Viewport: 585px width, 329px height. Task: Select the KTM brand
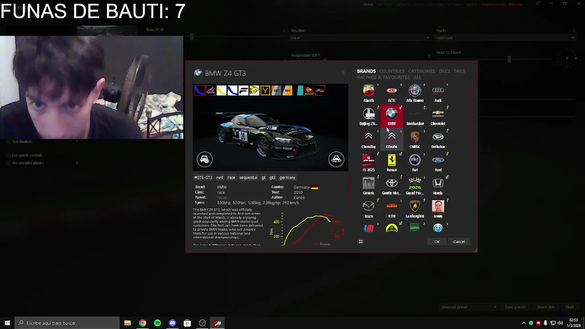[392, 209]
